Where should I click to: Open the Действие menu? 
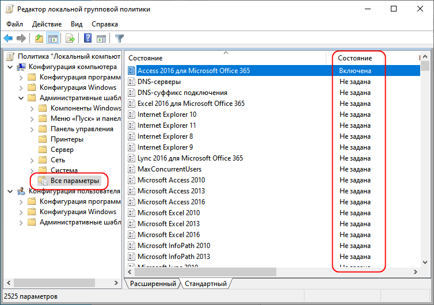(x=47, y=24)
